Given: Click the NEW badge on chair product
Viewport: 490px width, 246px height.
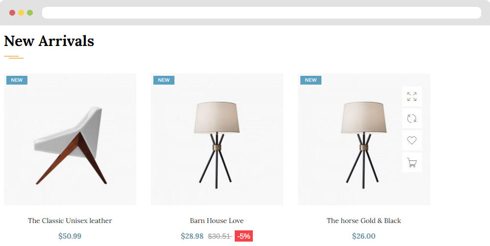Looking at the screenshot, I should 17,80.
